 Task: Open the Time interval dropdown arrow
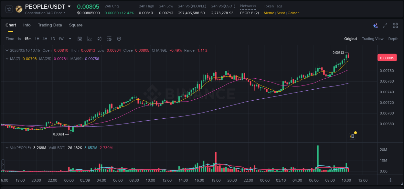click(69, 39)
